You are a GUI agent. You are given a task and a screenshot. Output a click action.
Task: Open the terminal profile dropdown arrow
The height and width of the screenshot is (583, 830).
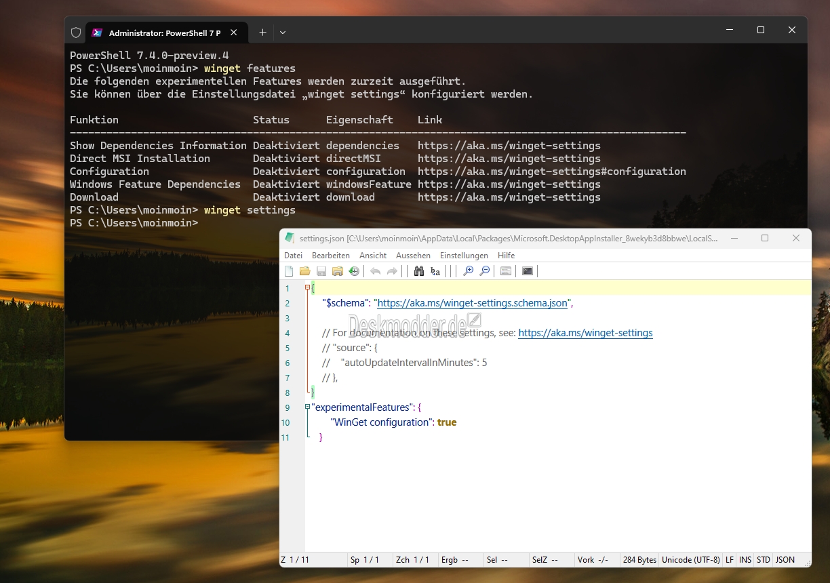pyautogui.click(x=283, y=32)
